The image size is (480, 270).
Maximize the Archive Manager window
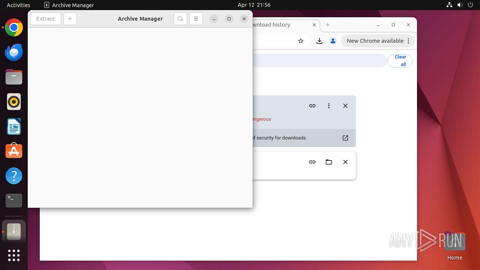pyautogui.click(x=229, y=19)
